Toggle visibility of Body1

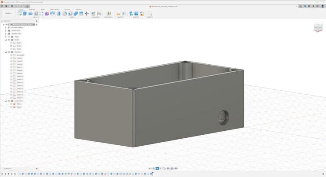[x=11, y=43]
